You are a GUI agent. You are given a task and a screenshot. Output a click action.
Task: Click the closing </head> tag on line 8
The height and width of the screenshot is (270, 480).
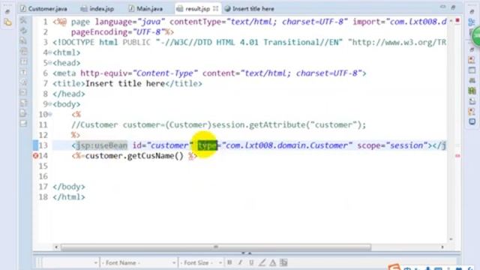coord(69,94)
